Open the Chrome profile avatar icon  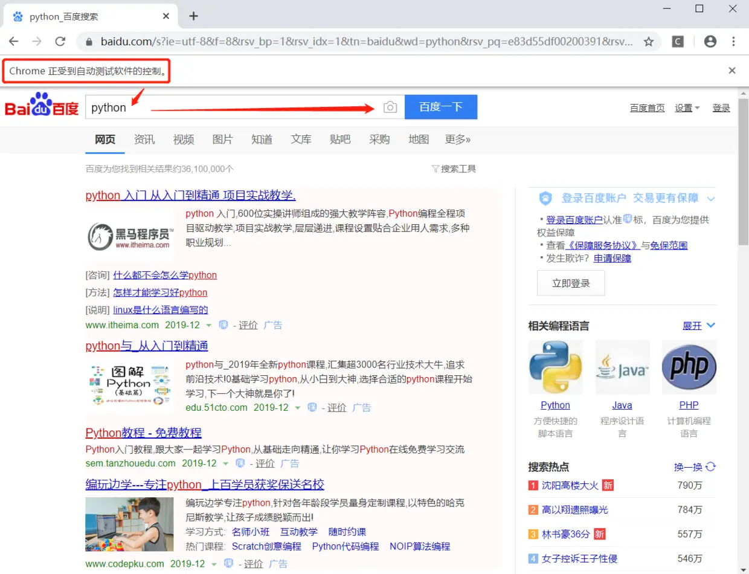click(710, 42)
